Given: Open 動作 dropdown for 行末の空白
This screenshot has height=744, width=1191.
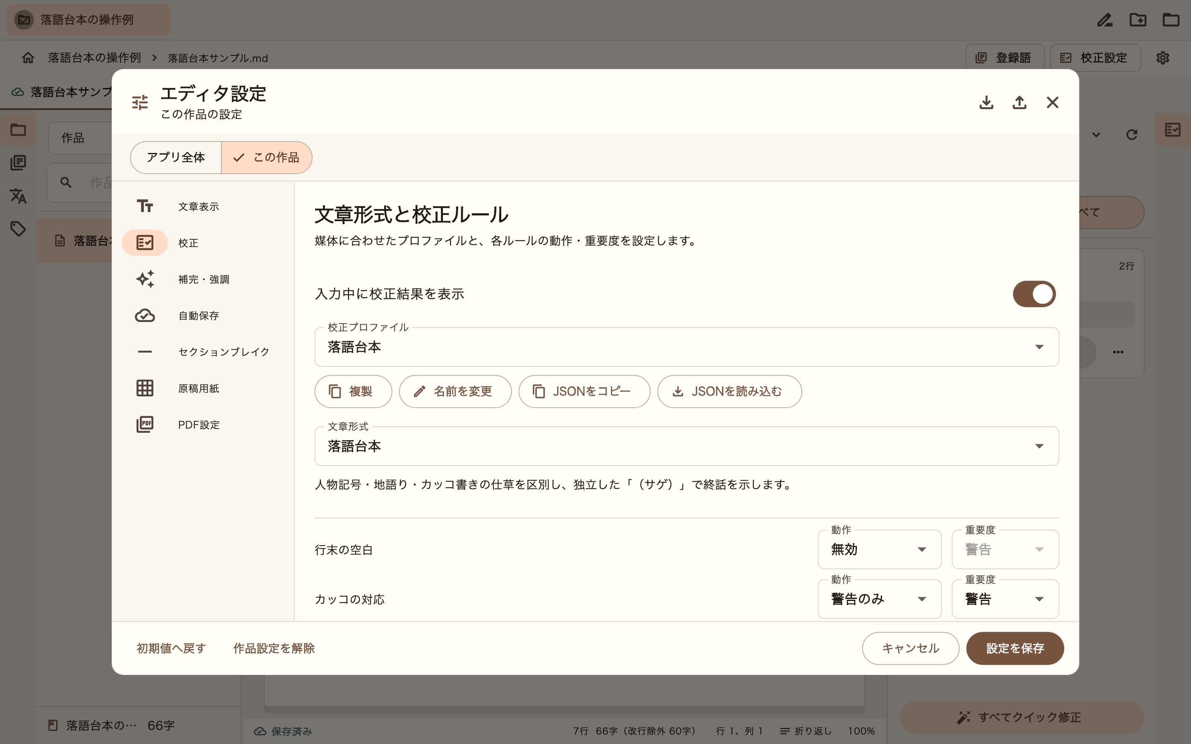Looking at the screenshot, I should pos(880,549).
